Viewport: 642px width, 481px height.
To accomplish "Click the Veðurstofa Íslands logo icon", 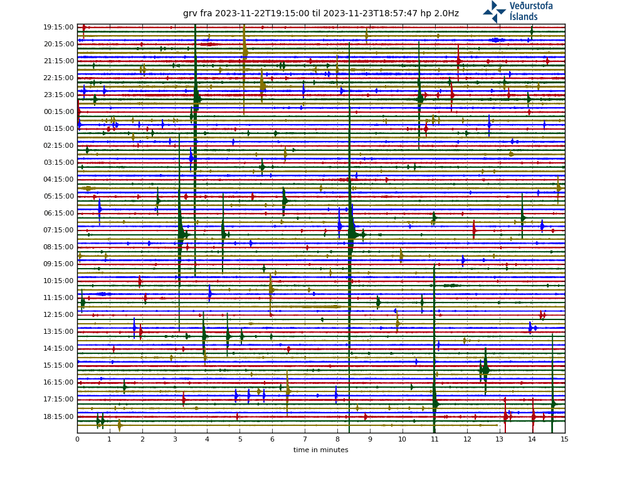I will tap(494, 11).
